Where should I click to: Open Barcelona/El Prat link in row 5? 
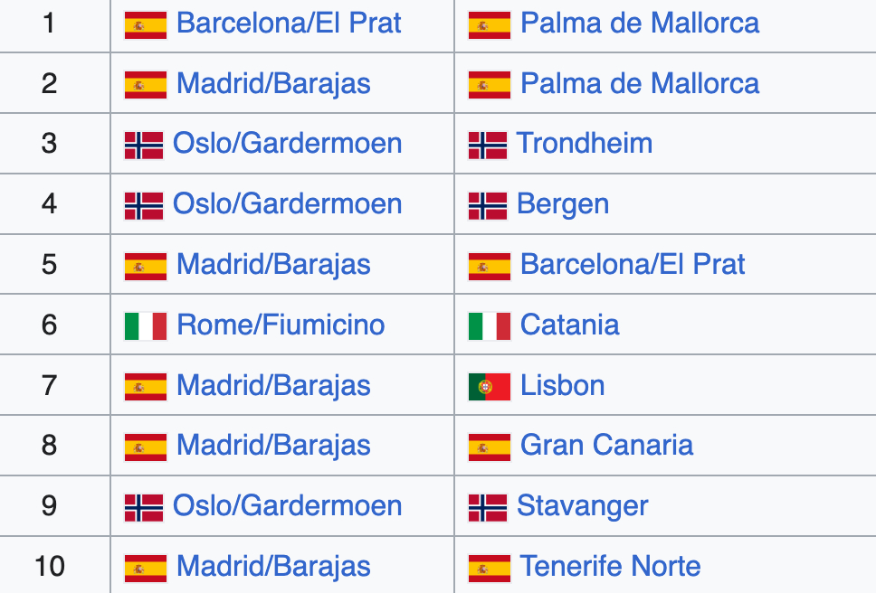point(633,265)
